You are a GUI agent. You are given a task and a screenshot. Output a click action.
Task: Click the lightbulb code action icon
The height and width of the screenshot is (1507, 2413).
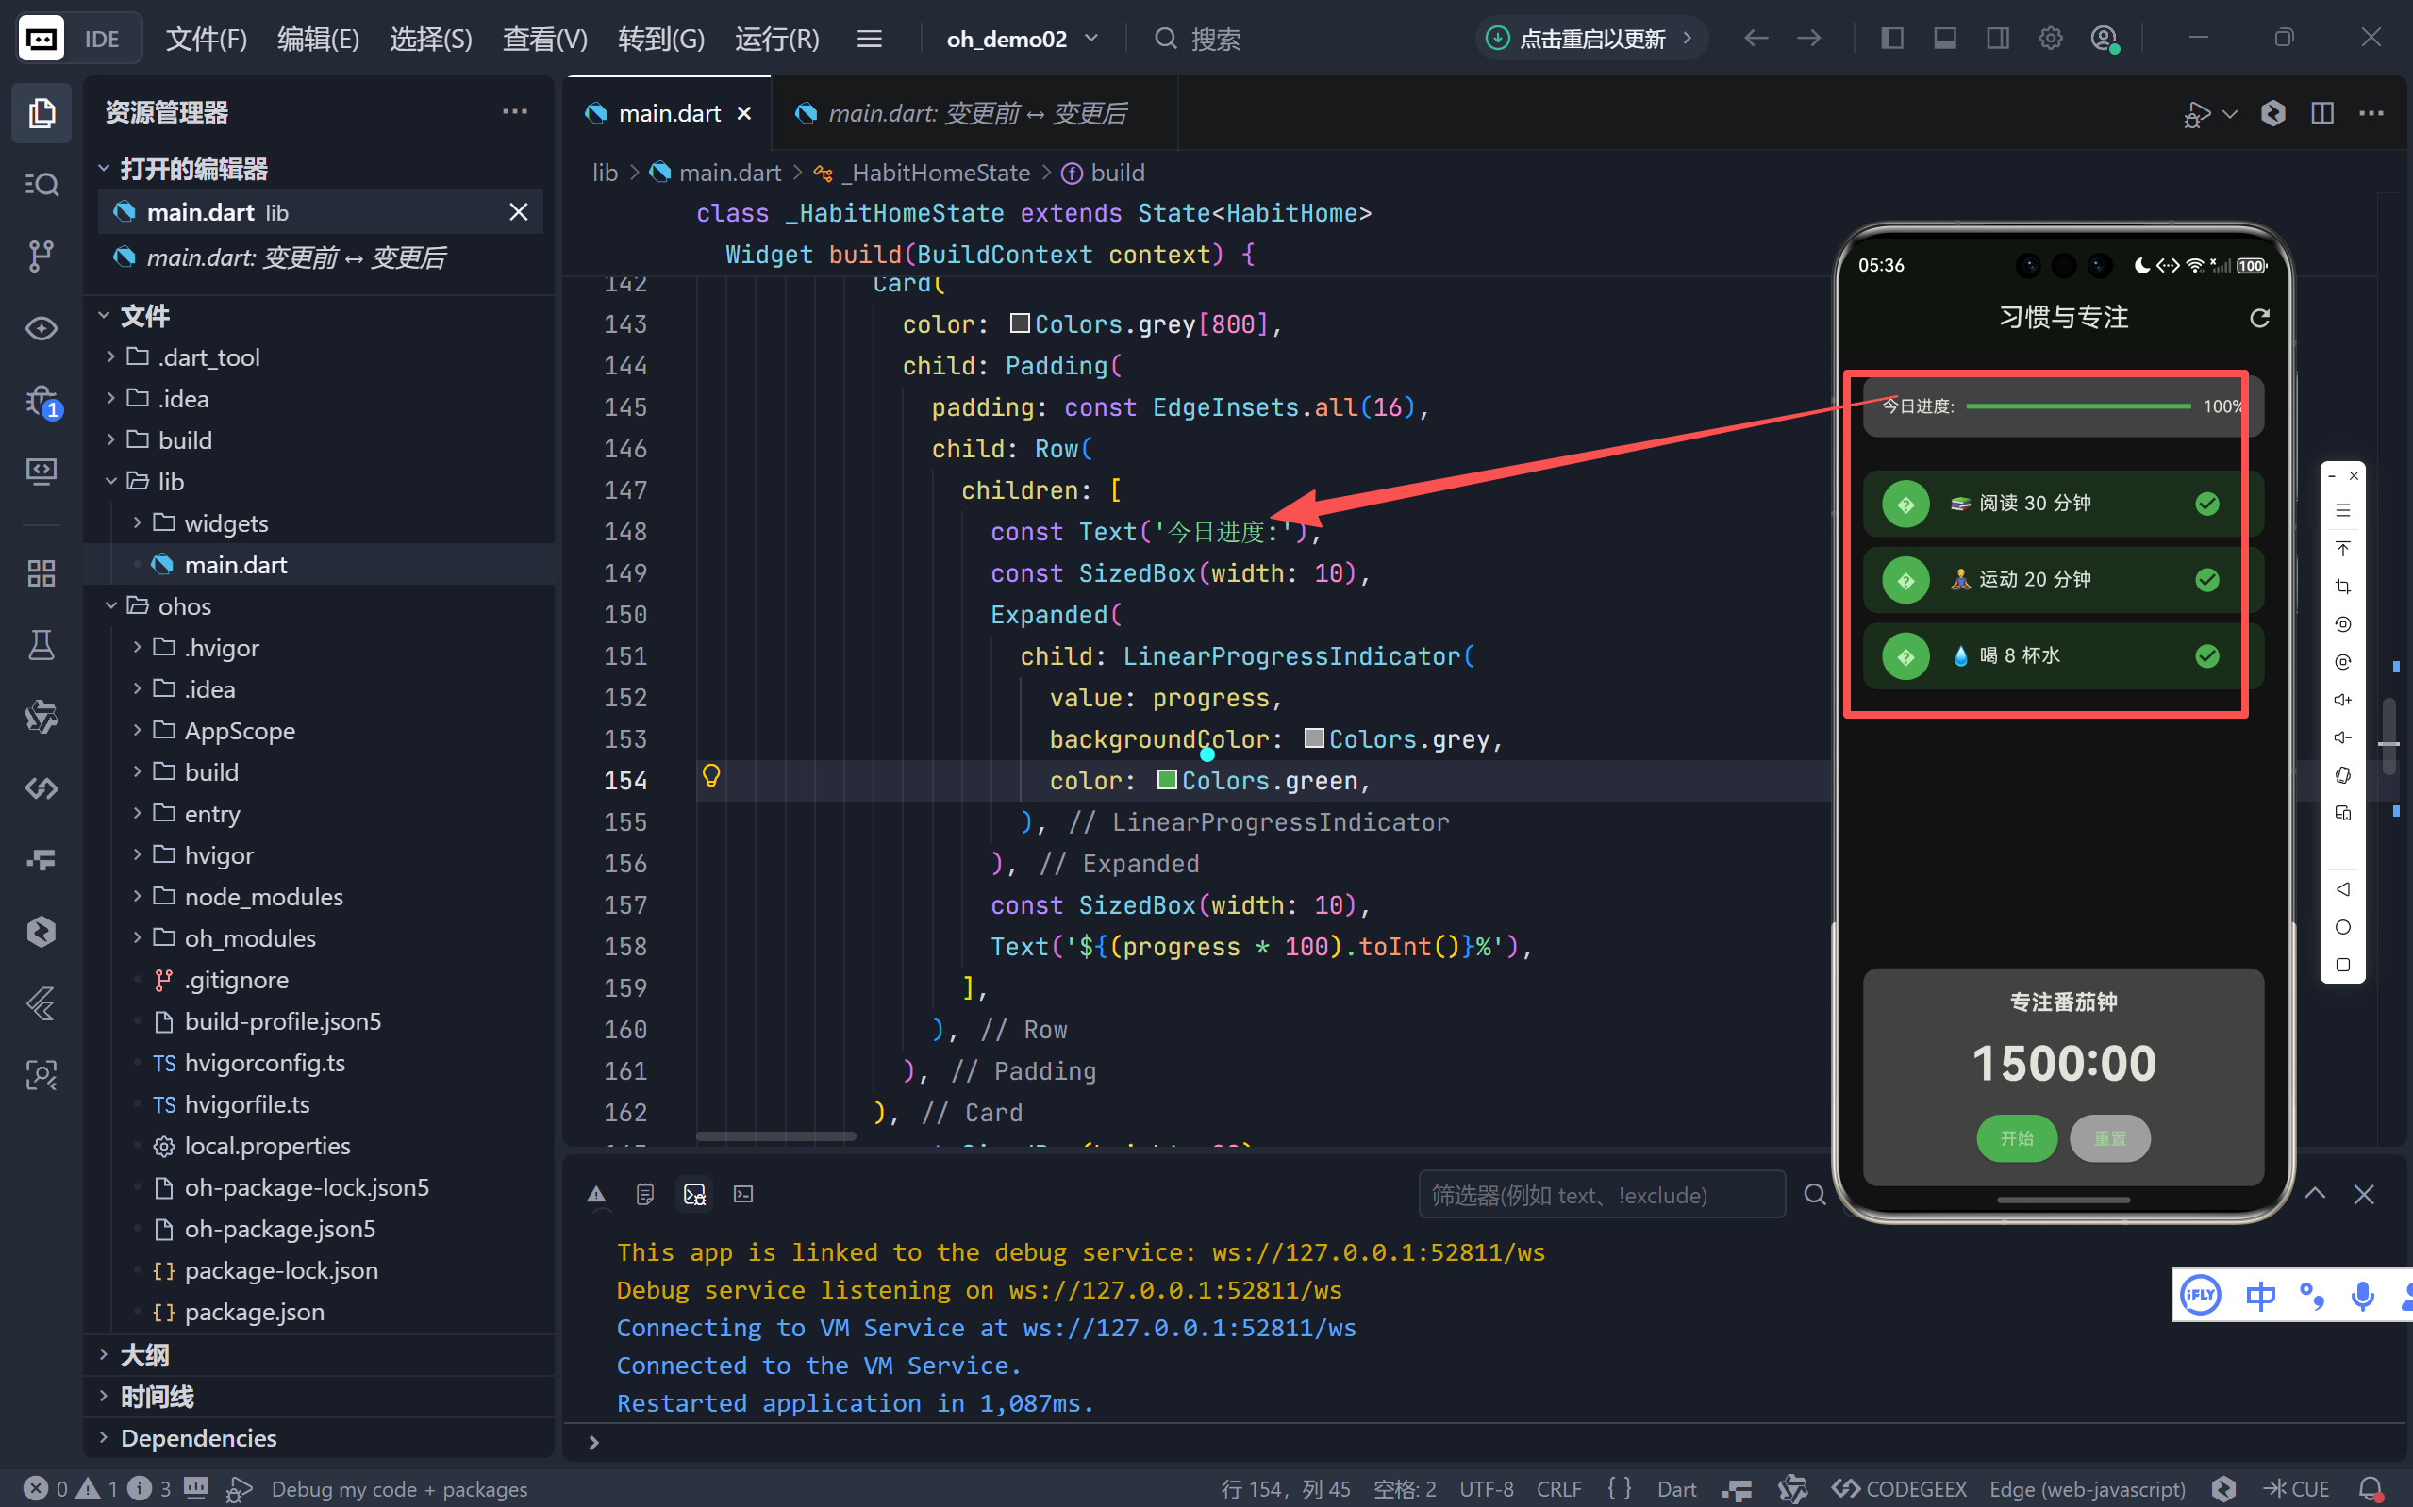[x=710, y=775]
